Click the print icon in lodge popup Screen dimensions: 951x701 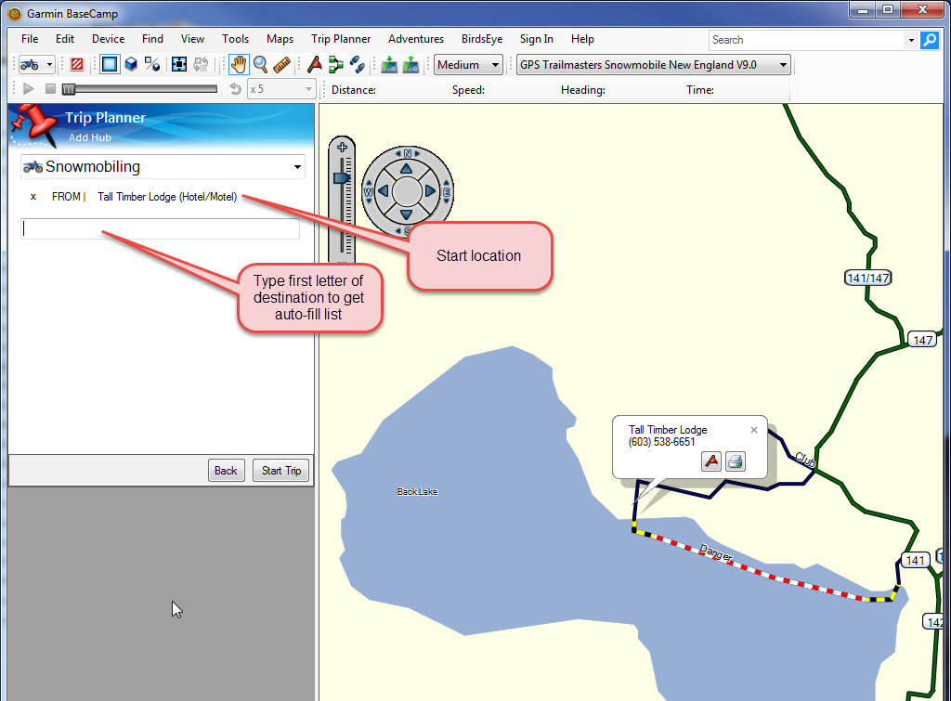(736, 461)
